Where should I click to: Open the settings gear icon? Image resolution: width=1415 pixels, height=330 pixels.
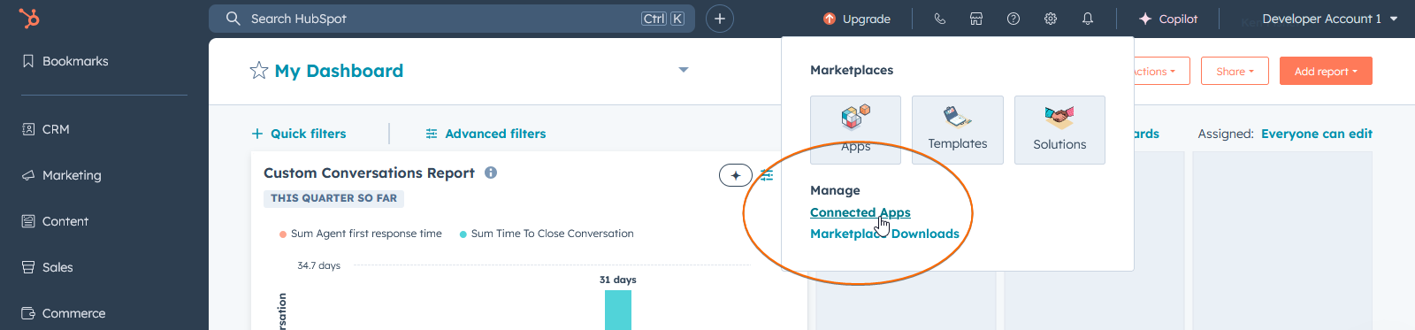point(1051,19)
